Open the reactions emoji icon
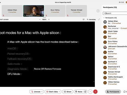Screen dimensions: 127x95 [x=85, y=92]
